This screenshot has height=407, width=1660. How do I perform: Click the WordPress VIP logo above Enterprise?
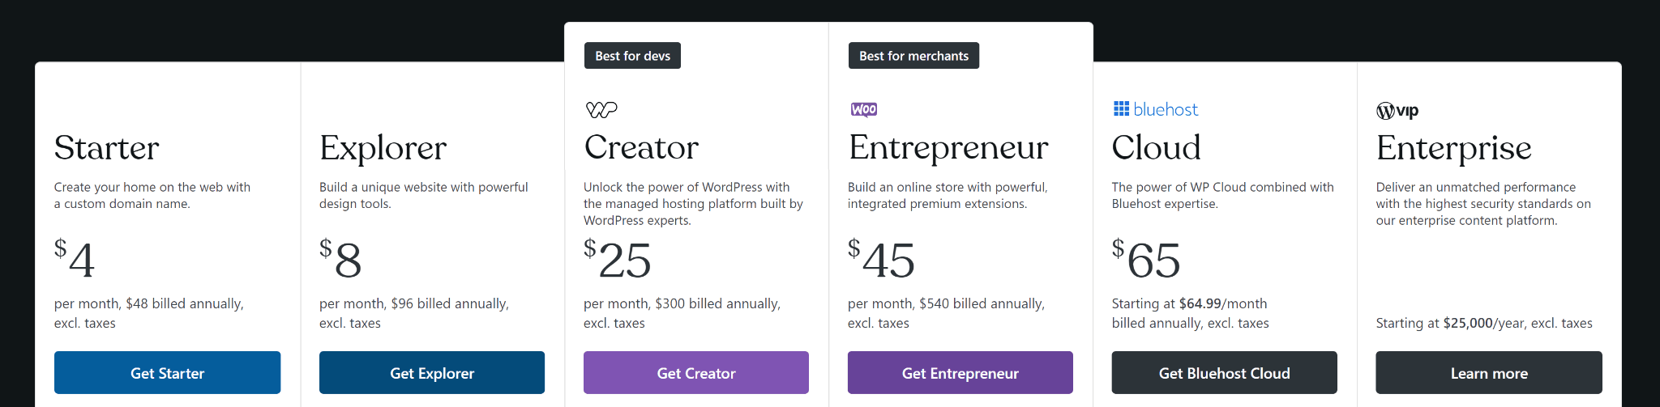(x=1397, y=111)
